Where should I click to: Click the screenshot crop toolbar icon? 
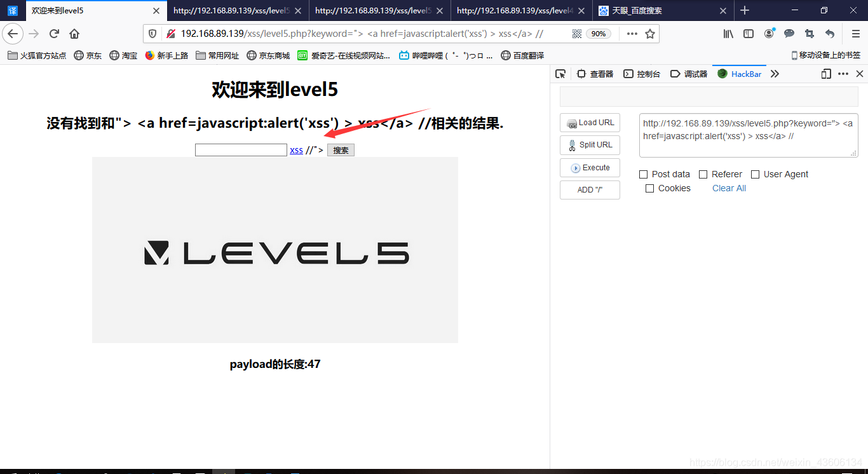click(810, 34)
